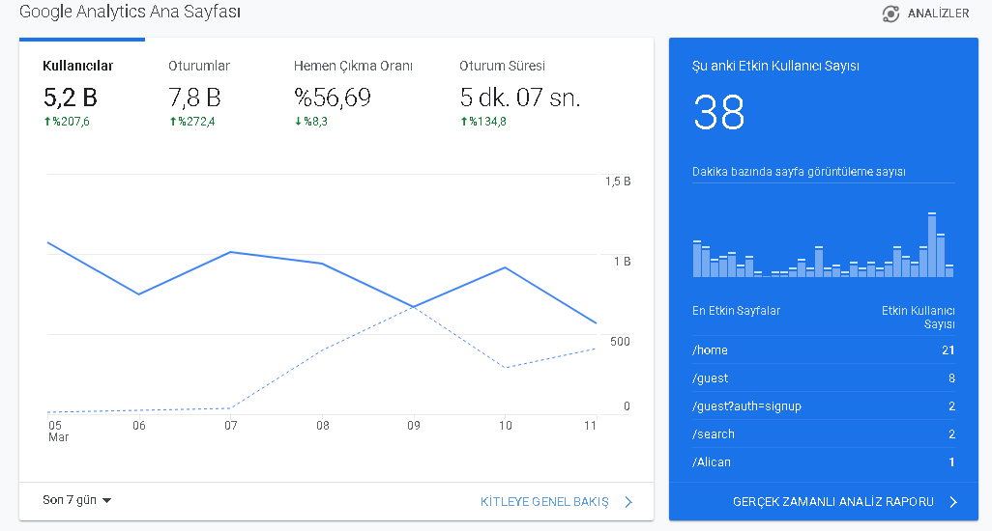This screenshot has height=531, width=992.
Task: Click the /guest?auth=signup page row
Action: click(823, 406)
